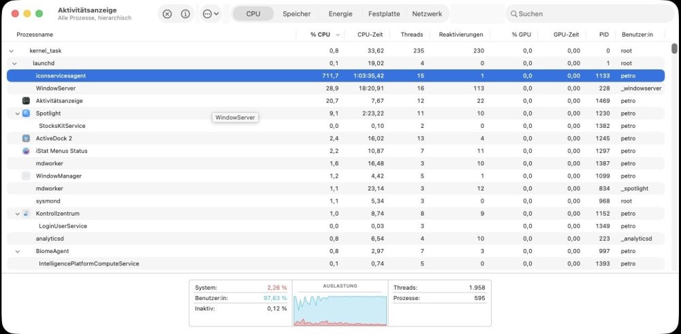Click the Spotlight process icon
This screenshot has height=334, width=681.
pos(26,113)
